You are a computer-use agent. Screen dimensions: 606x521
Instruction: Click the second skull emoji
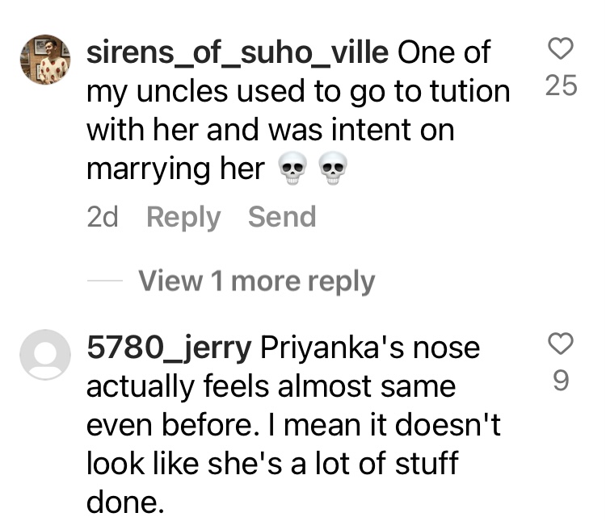[x=333, y=170]
